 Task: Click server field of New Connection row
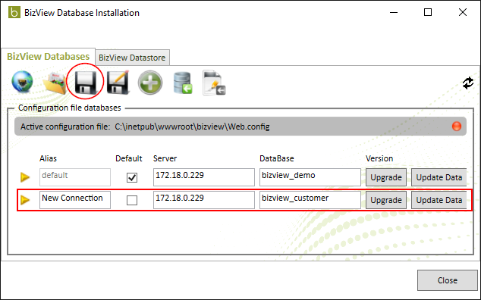coord(203,200)
